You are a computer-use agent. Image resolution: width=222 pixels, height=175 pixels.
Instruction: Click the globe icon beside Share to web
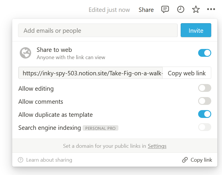coord(26,53)
